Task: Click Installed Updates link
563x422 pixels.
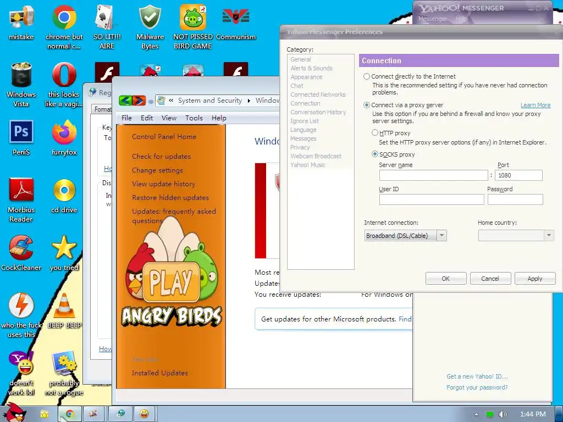Action: pyautogui.click(x=160, y=373)
